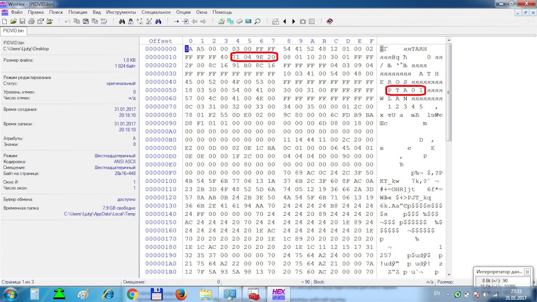The image size is (537, 302).
Task: Click the magnifying glass analyze icon
Action: point(257,21)
